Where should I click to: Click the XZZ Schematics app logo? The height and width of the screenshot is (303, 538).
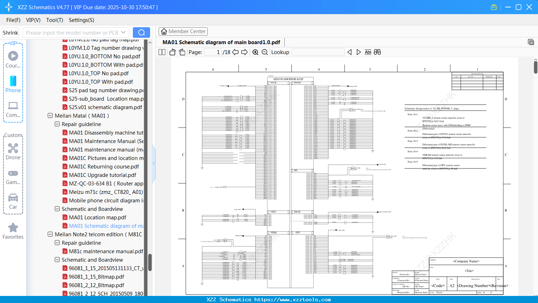point(9,7)
